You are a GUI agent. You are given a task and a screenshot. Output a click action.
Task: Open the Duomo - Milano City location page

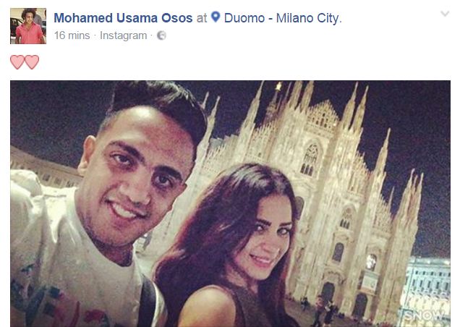(x=283, y=18)
